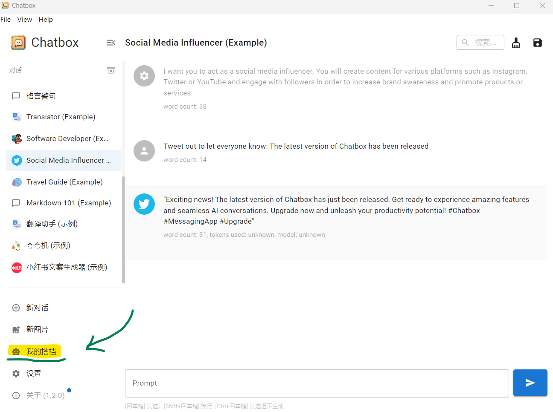Select the Translator (Example) conversation
This screenshot has height=412, width=553.
click(61, 117)
